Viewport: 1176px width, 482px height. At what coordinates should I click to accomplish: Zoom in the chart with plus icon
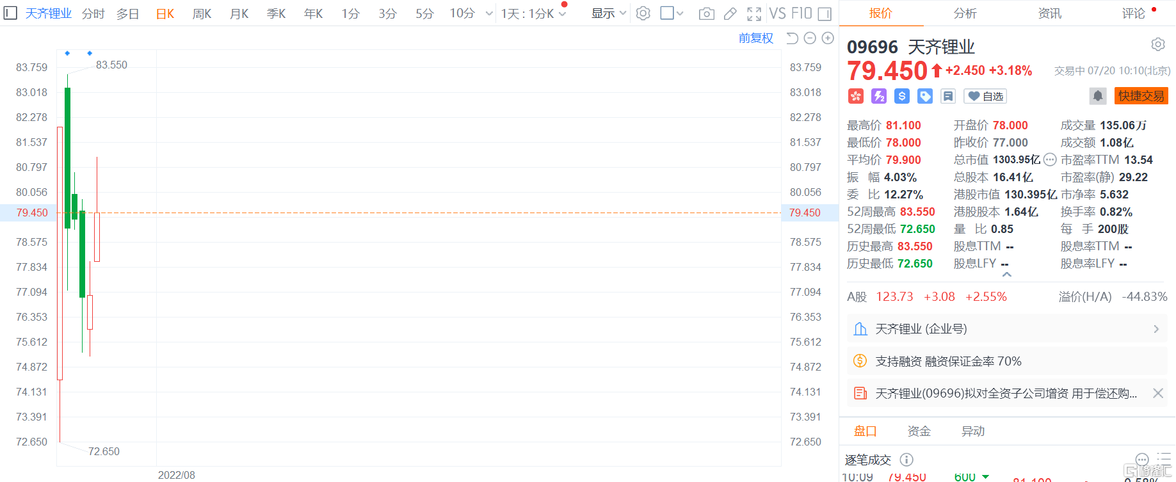(x=828, y=38)
